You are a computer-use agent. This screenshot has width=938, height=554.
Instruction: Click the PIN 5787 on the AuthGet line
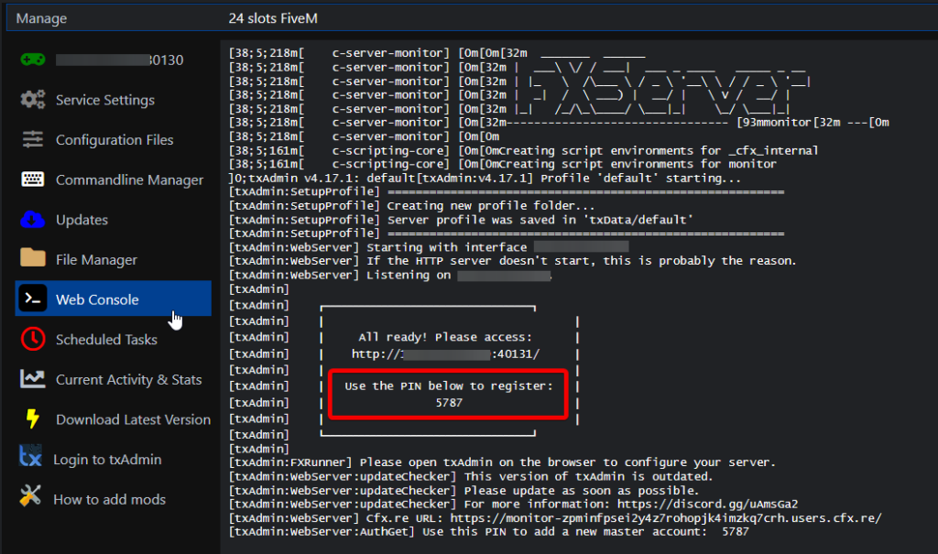(736, 532)
